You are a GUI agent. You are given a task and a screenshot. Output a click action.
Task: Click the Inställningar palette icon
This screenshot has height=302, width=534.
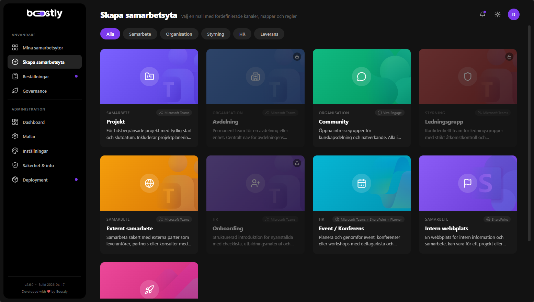pos(15,151)
